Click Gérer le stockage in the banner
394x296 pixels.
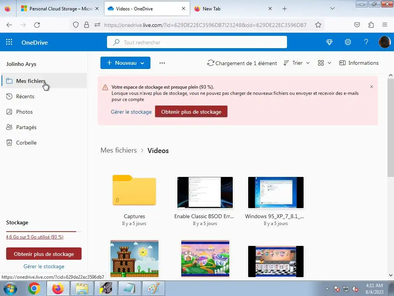(131, 112)
